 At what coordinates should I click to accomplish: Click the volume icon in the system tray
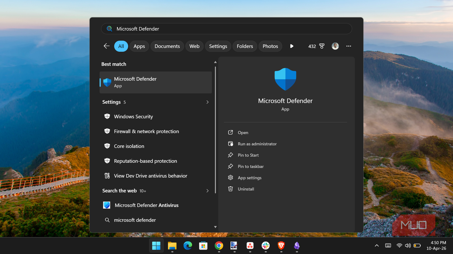[x=408, y=246]
